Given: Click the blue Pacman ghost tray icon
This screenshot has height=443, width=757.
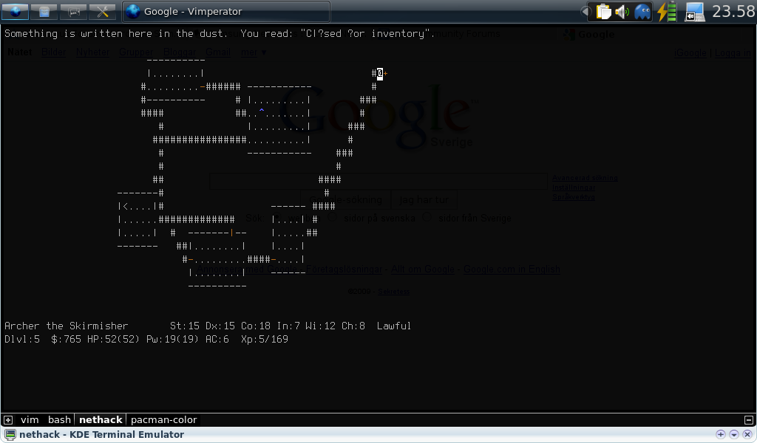Looking at the screenshot, I should [642, 12].
